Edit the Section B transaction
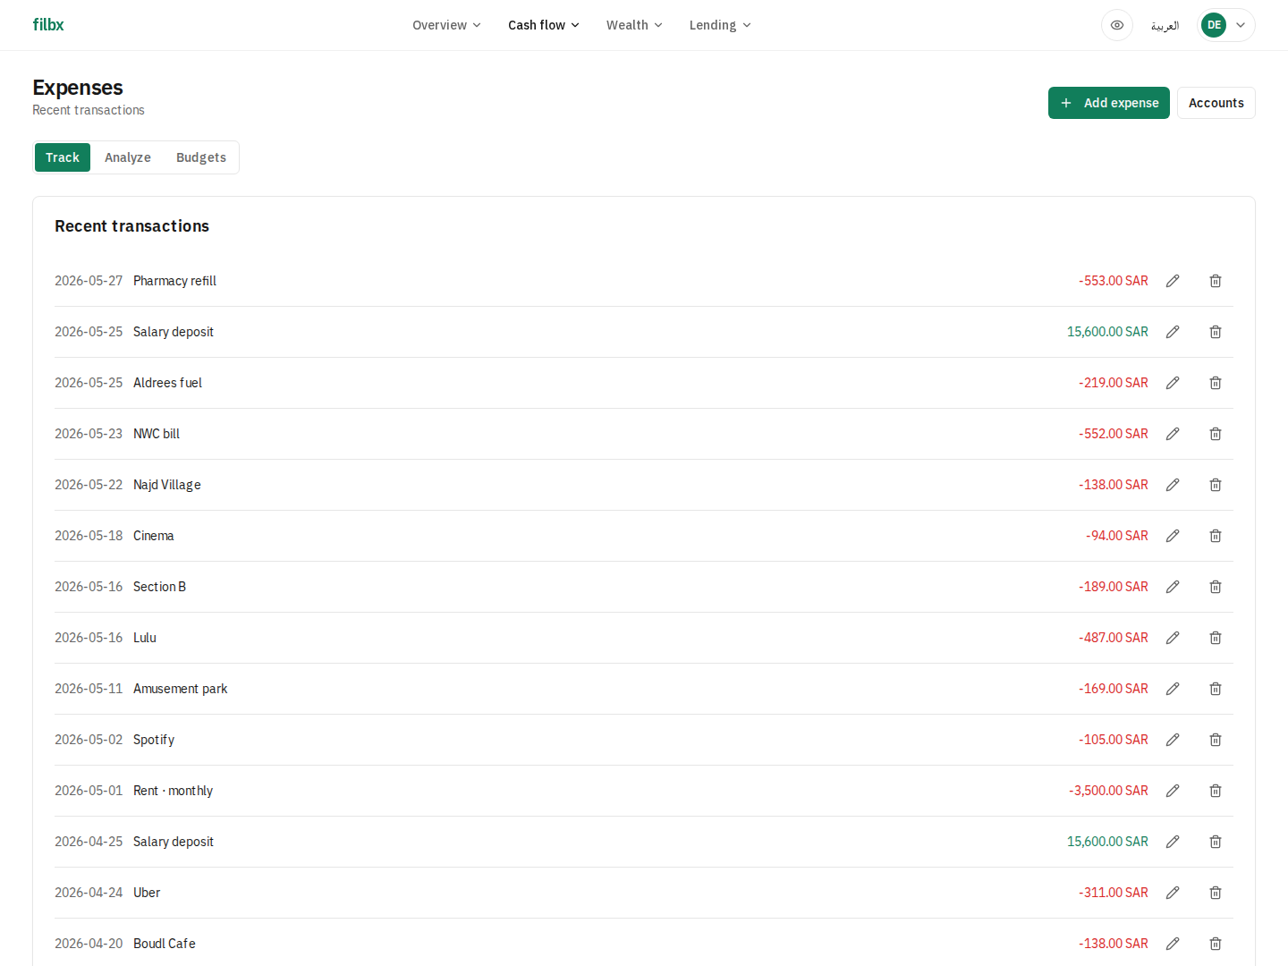The width and height of the screenshot is (1288, 966). click(x=1173, y=587)
